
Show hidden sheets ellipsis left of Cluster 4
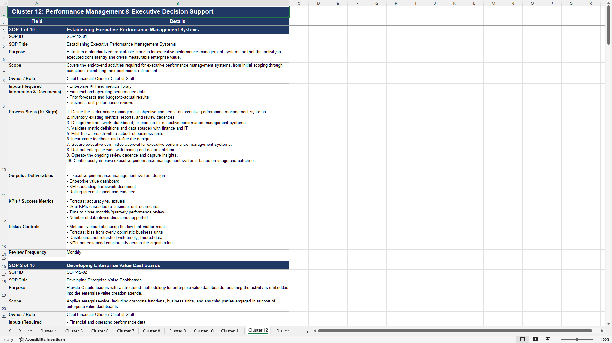(30, 331)
